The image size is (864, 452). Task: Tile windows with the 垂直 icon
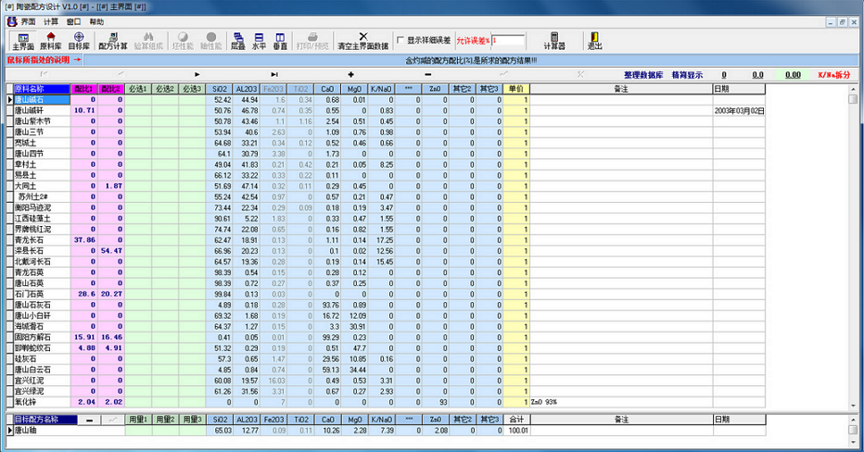coord(281,40)
